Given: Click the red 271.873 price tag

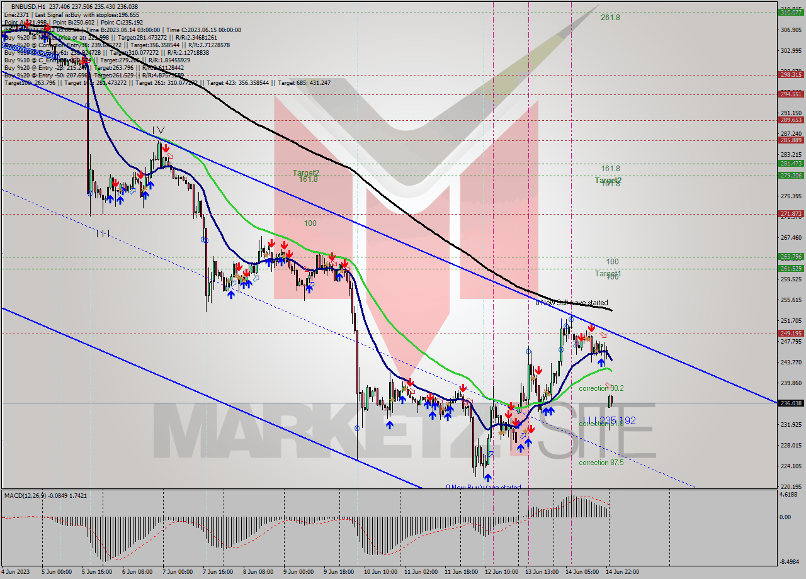Looking at the screenshot, I should [791, 213].
